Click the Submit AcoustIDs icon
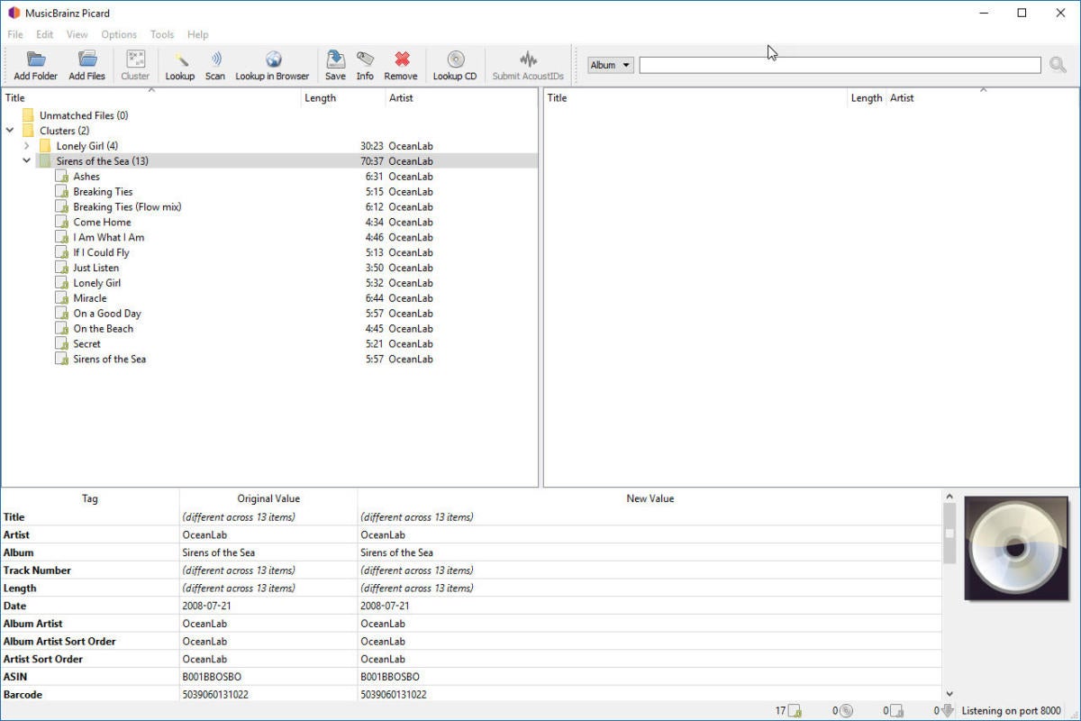 click(529, 60)
